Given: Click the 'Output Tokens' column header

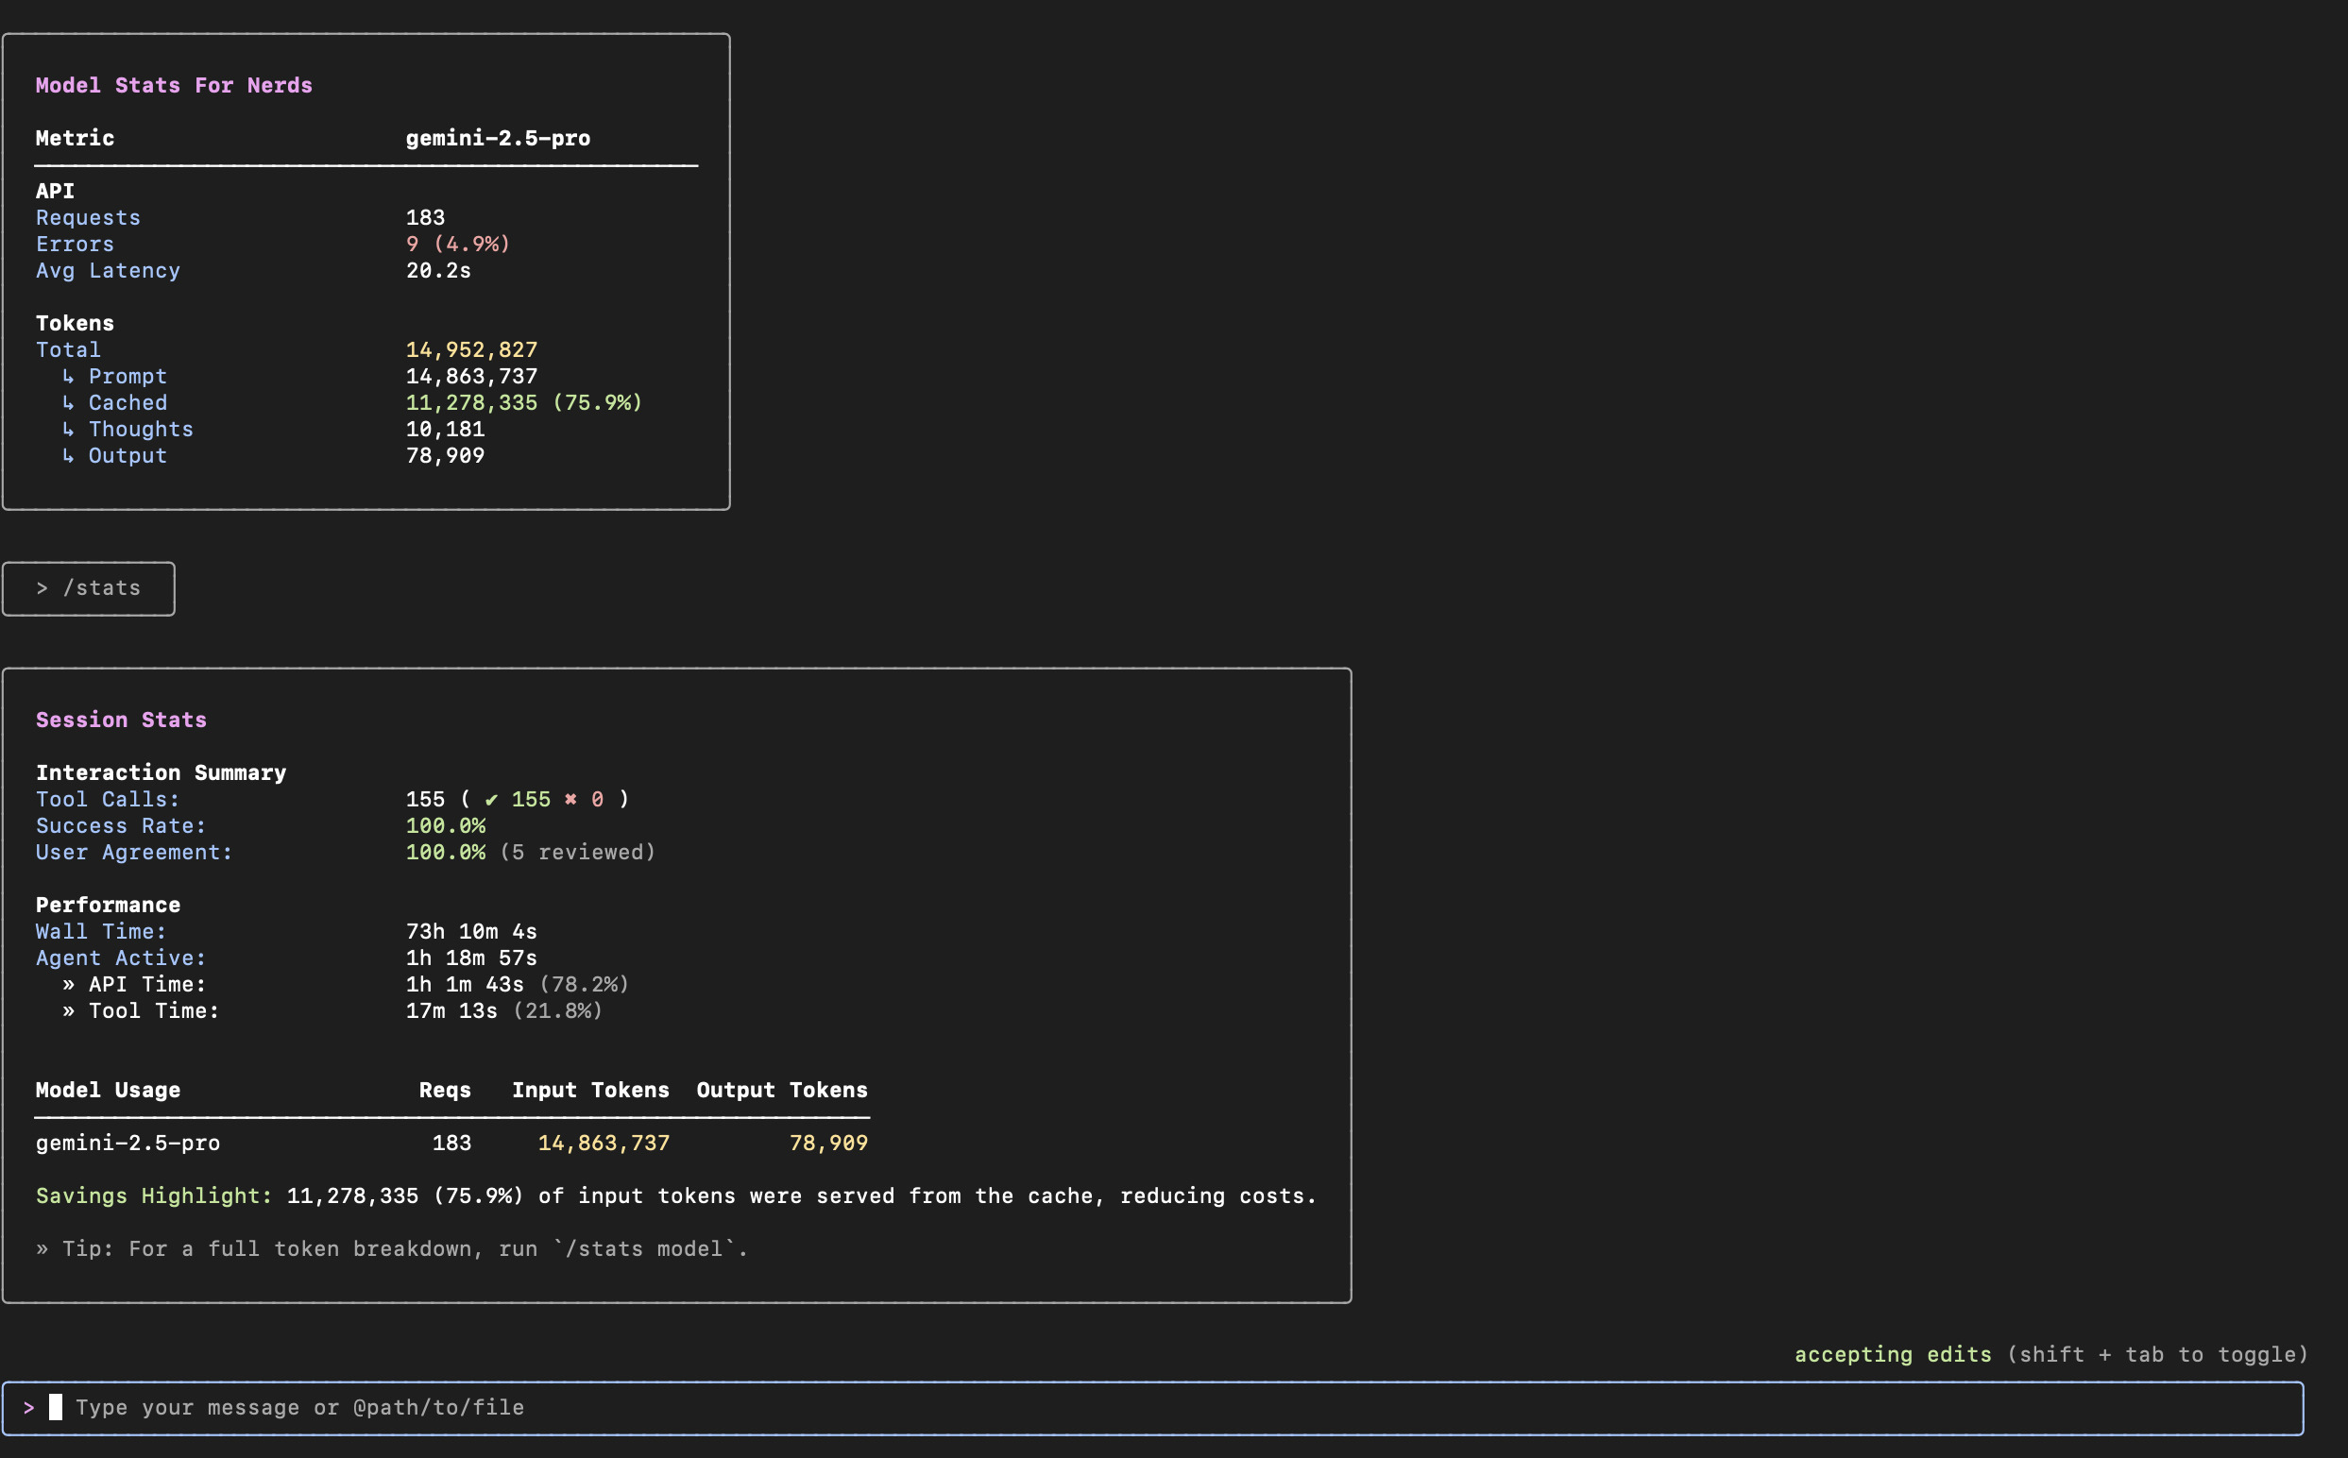Looking at the screenshot, I should coord(782,1091).
